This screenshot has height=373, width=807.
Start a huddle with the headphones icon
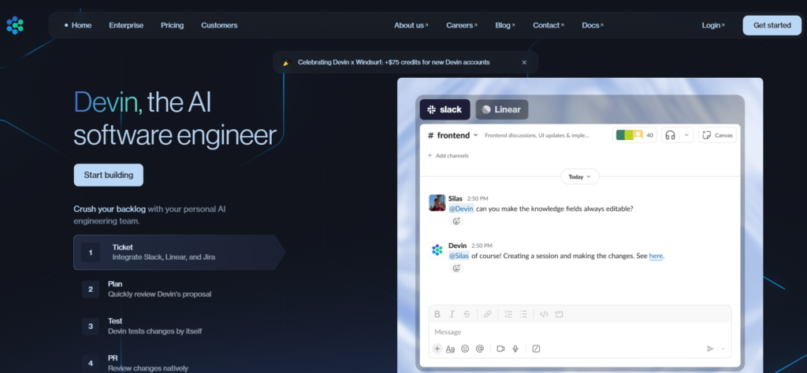pyautogui.click(x=670, y=135)
